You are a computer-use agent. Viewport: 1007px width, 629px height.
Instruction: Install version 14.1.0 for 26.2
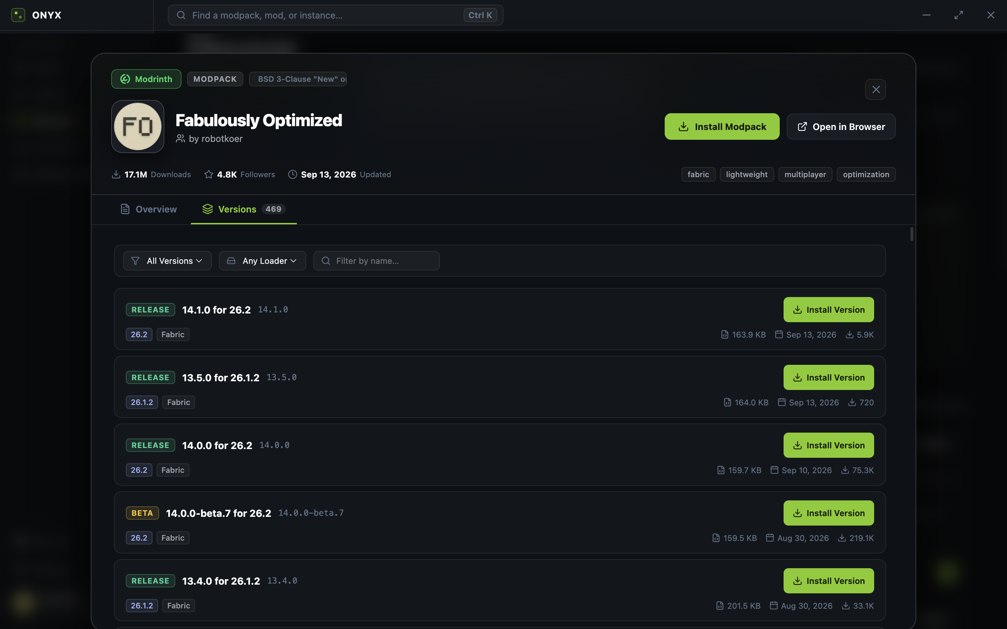click(828, 310)
